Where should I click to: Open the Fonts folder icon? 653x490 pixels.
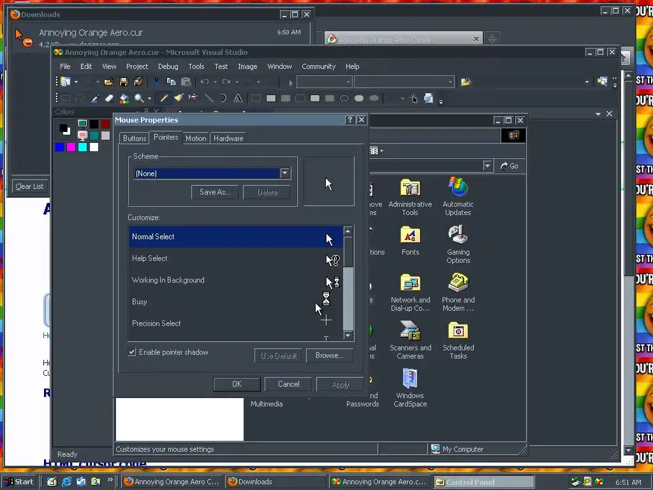click(x=410, y=241)
